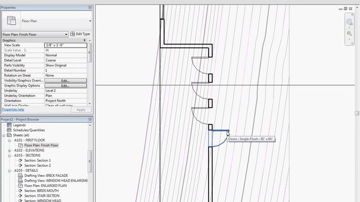360x202 pixels.
Task: Click the BIRDS MOUTH section icon
Action: coord(20,191)
